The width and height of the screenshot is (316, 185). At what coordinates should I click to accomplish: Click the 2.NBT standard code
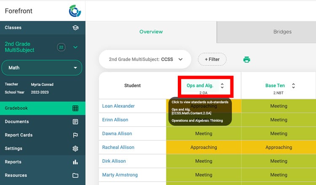[x=279, y=93]
